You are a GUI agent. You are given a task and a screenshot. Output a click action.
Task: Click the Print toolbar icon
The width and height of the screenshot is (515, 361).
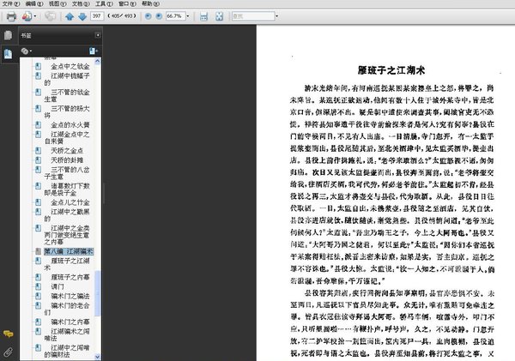(11, 16)
